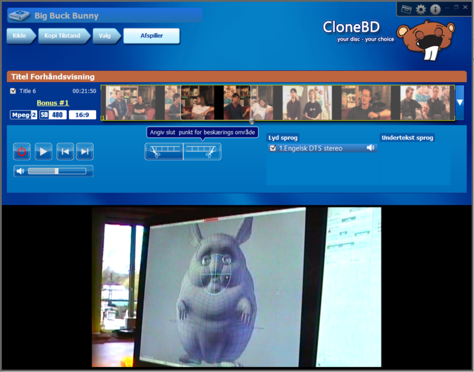Toggle the Title 6 checkbox
The image size is (474, 372).
pyautogui.click(x=13, y=91)
